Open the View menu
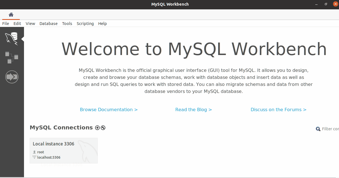 coord(30,24)
